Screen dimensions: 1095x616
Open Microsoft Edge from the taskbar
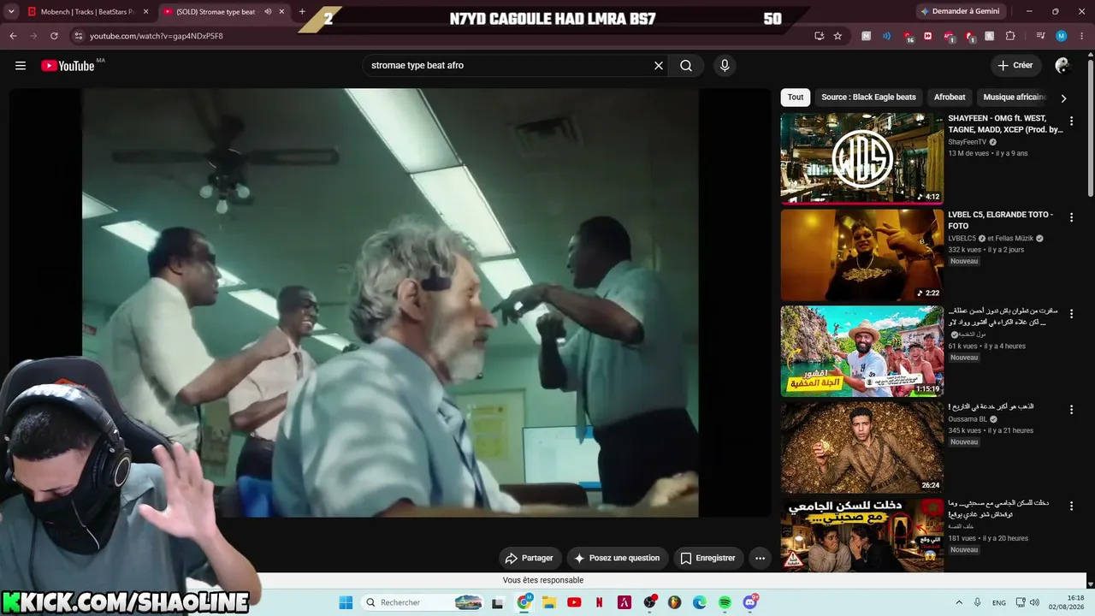pos(700,602)
